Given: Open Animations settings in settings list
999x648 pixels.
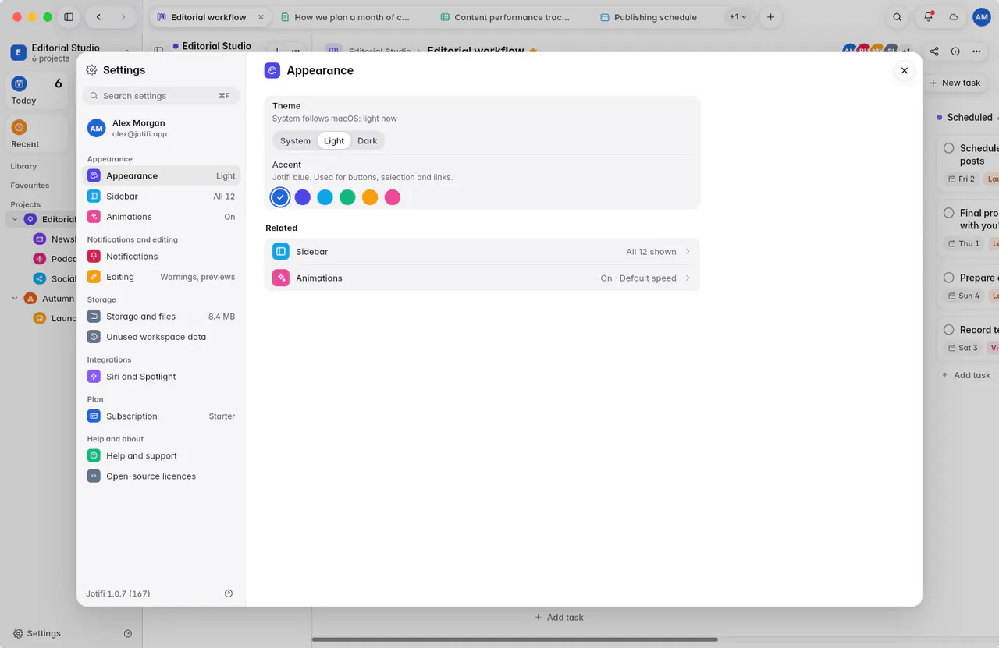Looking at the screenshot, I should click(162, 217).
